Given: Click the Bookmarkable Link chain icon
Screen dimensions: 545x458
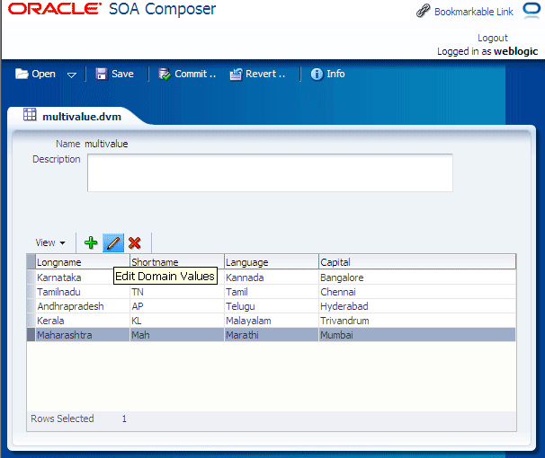Looking at the screenshot, I should point(423,11).
